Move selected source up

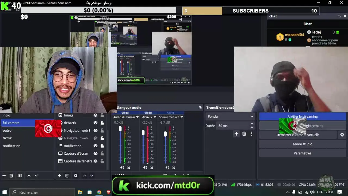pyautogui.click(x=85, y=176)
